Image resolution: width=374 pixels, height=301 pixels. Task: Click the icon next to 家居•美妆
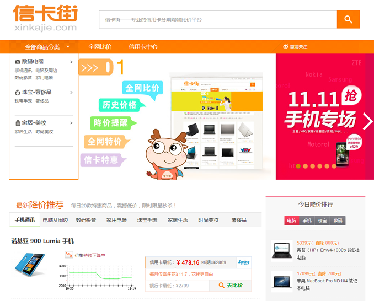pos(18,123)
